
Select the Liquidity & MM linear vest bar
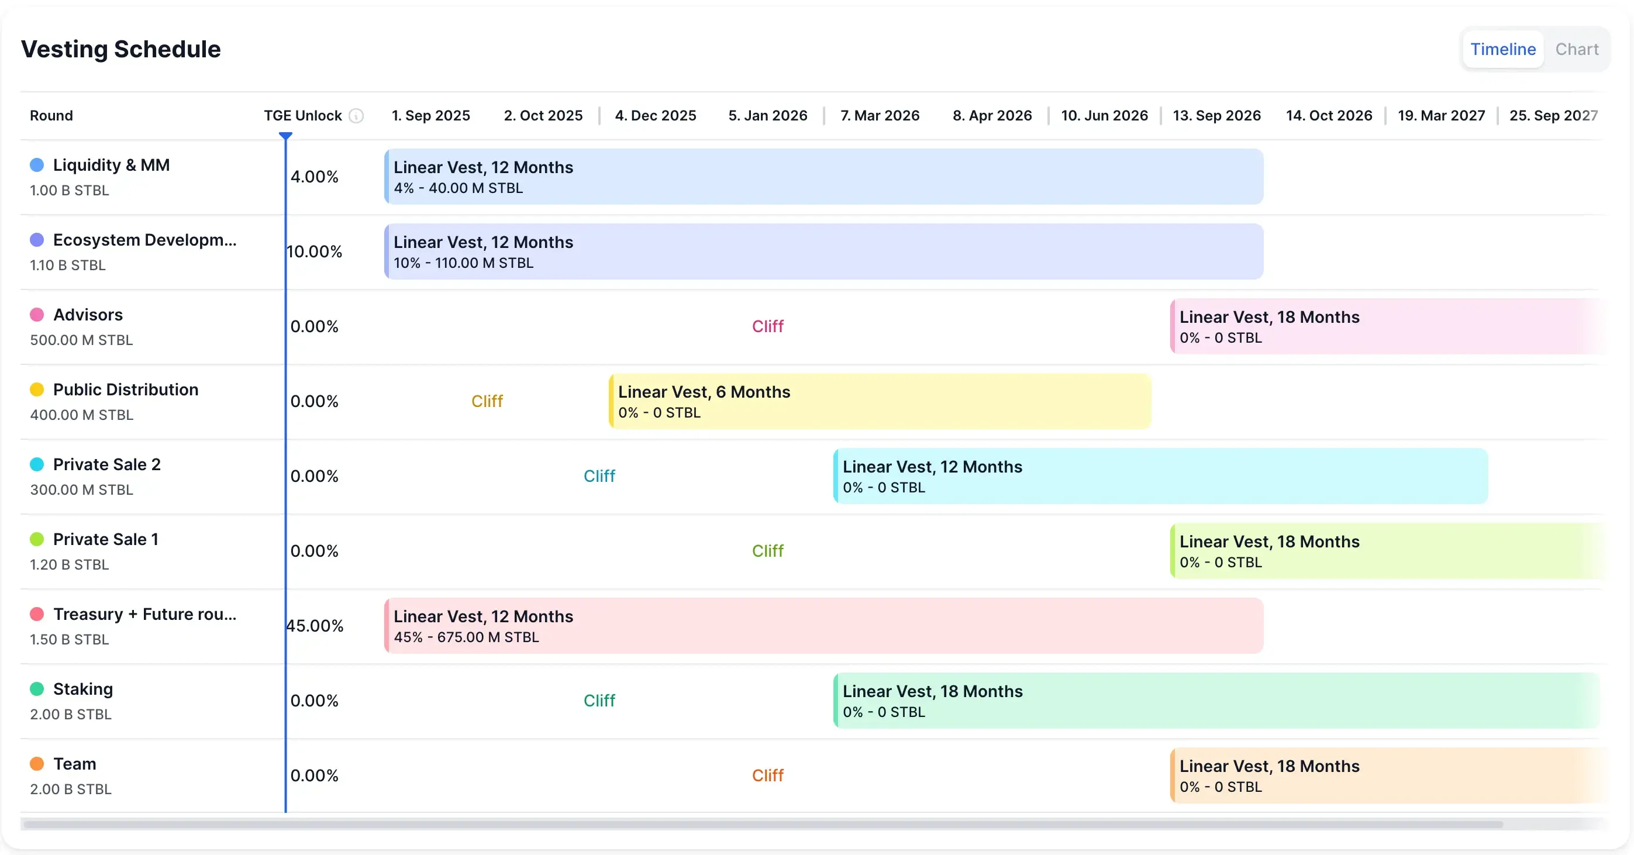click(x=823, y=177)
